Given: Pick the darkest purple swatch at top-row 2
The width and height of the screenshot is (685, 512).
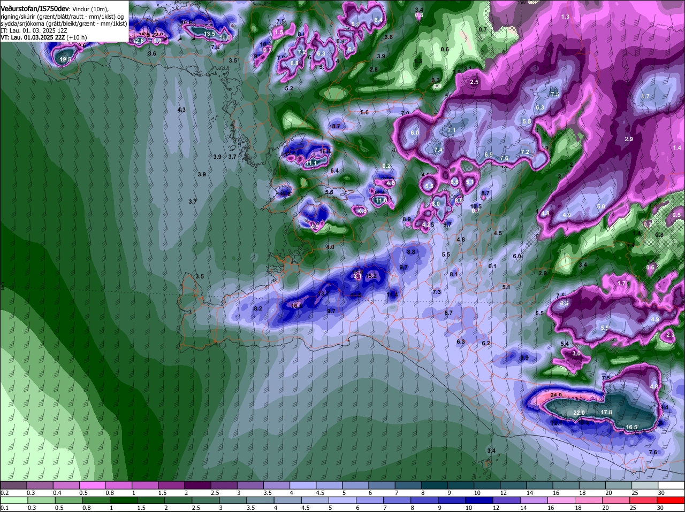Looking at the screenshot, I should (197, 485).
